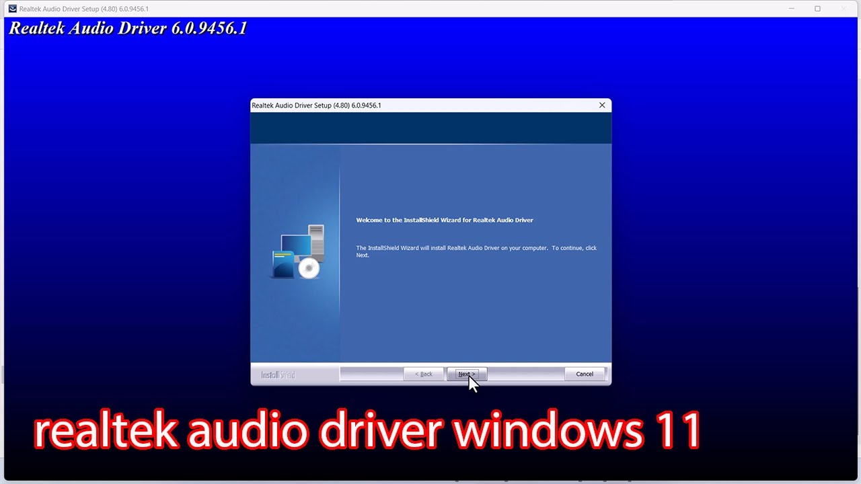This screenshot has width=861, height=484.
Task: Close the Realtek Audio Driver Setup dialog
Action: coord(602,105)
